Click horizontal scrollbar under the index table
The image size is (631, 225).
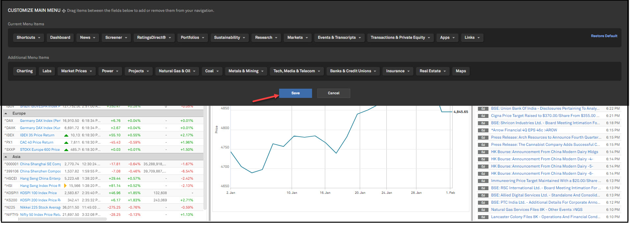(x=63, y=219)
